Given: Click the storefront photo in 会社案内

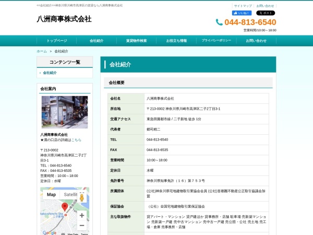Looking at the screenshot, I should (65, 112).
